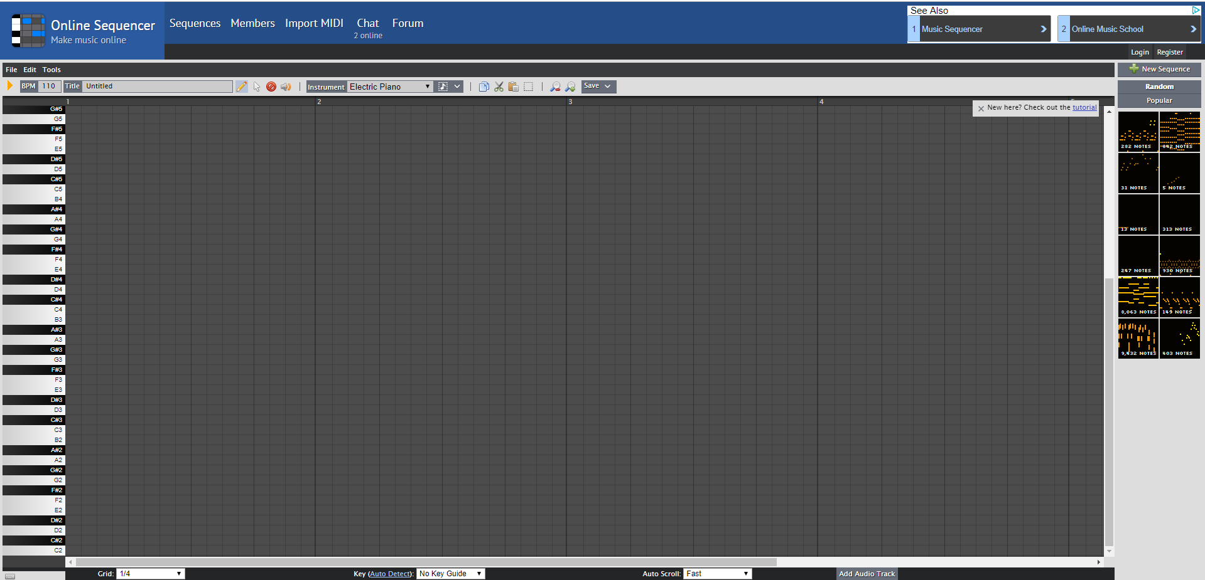Click the A3 piano key
1205x580 pixels.
pyautogui.click(x=33, y=340)
